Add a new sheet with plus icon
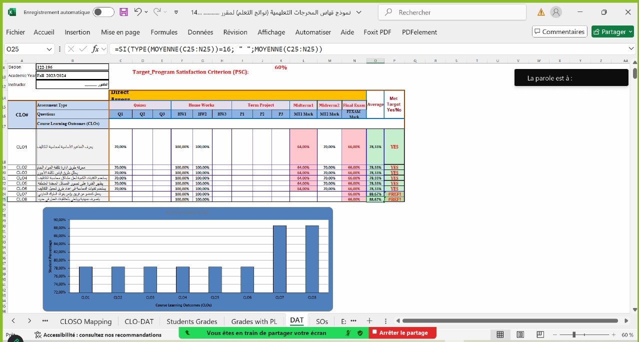This screenshot has width=639, height=342. pyautogui.click(x=369, y=321)
